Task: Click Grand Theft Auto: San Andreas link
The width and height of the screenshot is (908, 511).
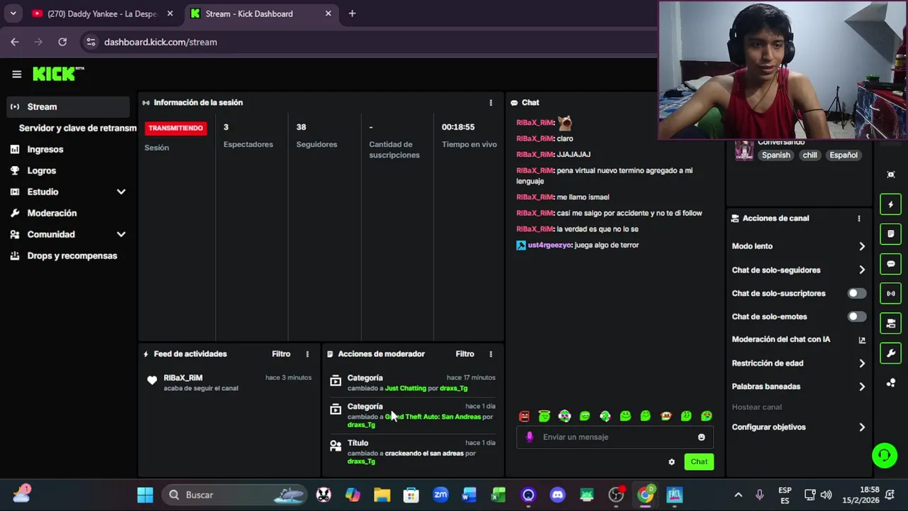Action: [x=433, y=417]
